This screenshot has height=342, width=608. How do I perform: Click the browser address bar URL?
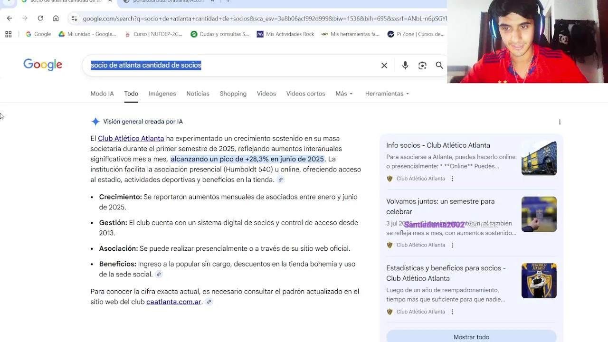(x=264, y=19)
